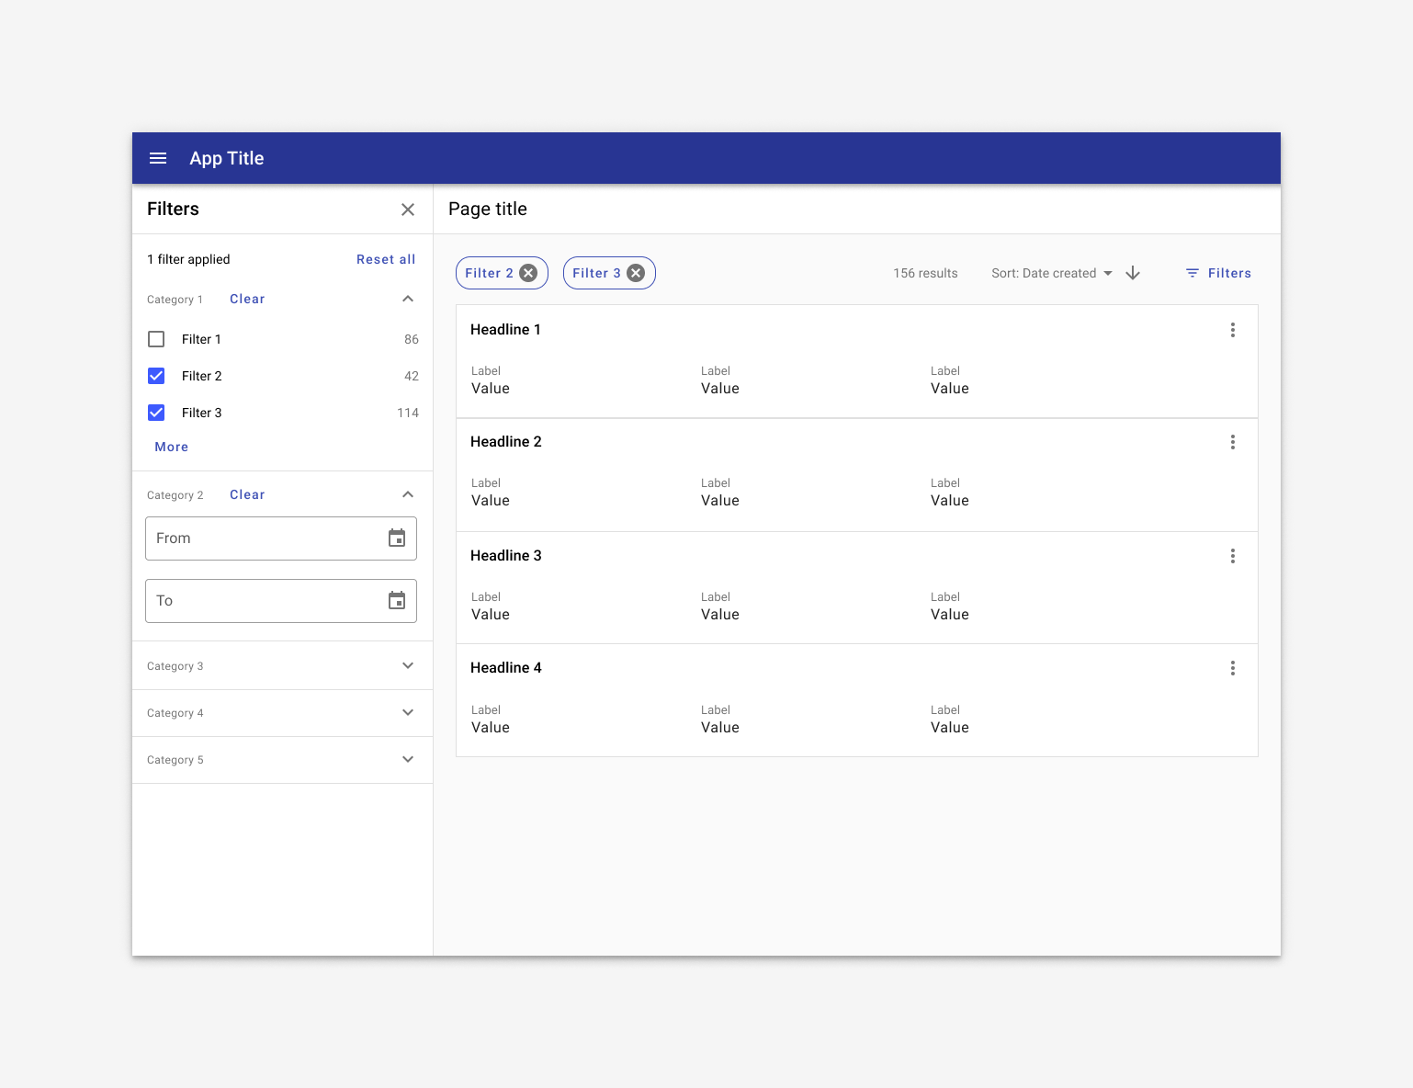Expand the Category 5 section

pos(408,759)
